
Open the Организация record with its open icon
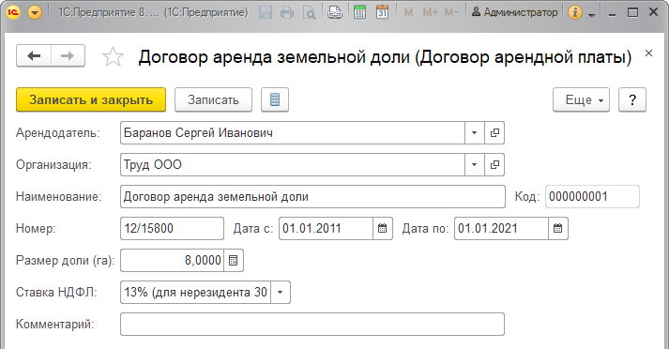[494, 165]
